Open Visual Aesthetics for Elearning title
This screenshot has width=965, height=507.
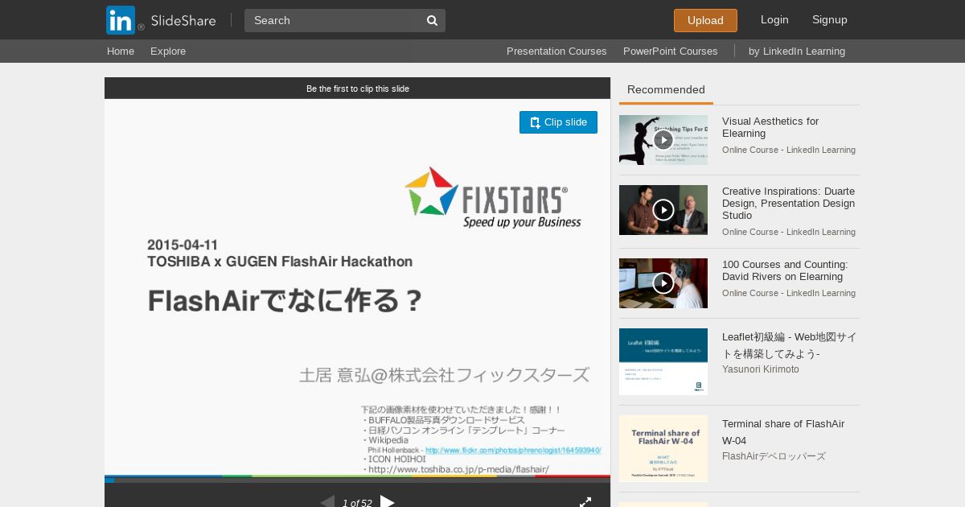770,127
